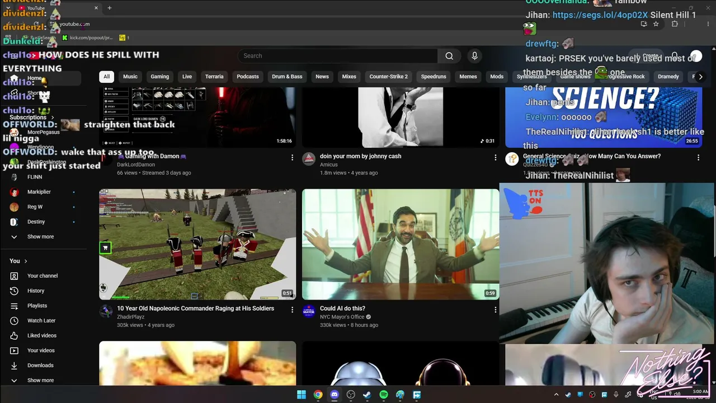Select the Drum & Bass filter chip
Screen dimensions: 716x403
coord(287,77)
